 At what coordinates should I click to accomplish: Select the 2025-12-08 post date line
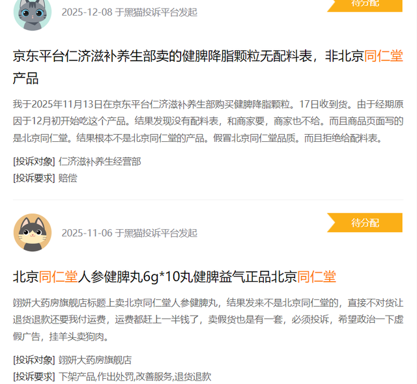(130, 12)
